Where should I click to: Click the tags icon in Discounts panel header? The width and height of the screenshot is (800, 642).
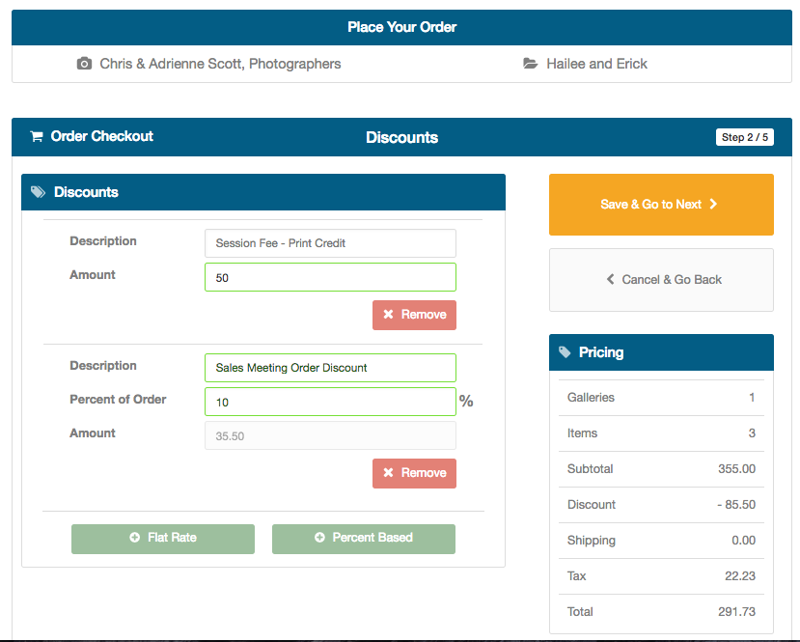click(38, 192)
